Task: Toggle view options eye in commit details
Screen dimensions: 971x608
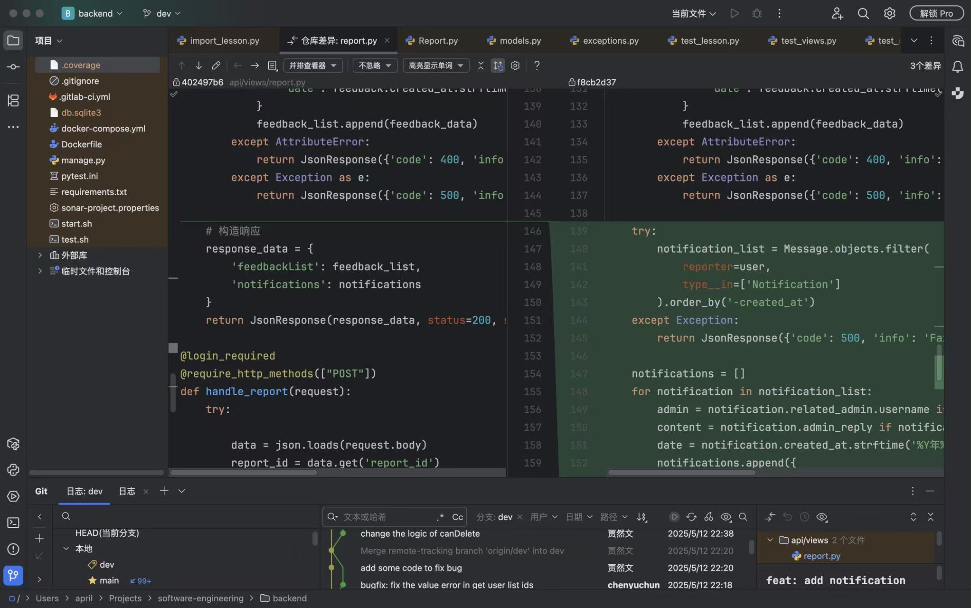Action: [x=822, y=517]
